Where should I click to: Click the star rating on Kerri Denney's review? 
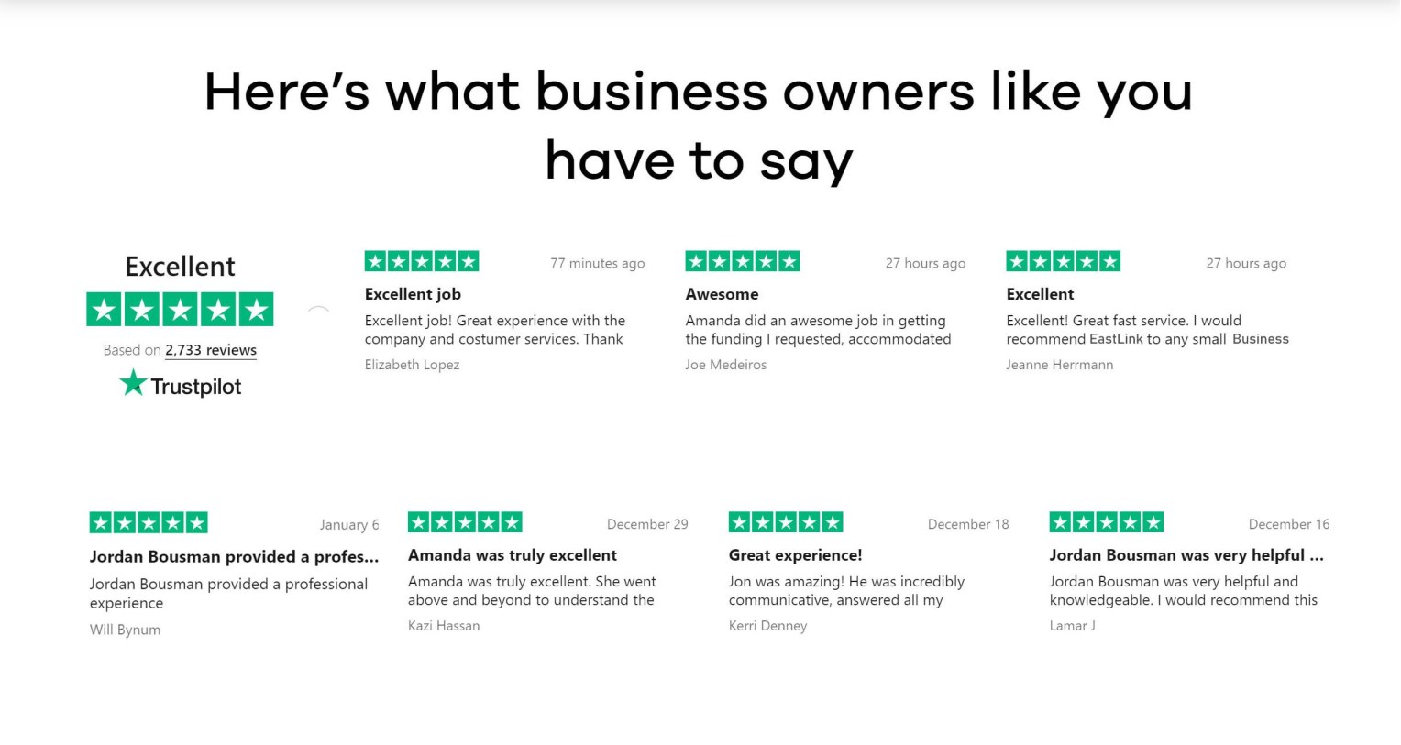click(x=786, y=522)
